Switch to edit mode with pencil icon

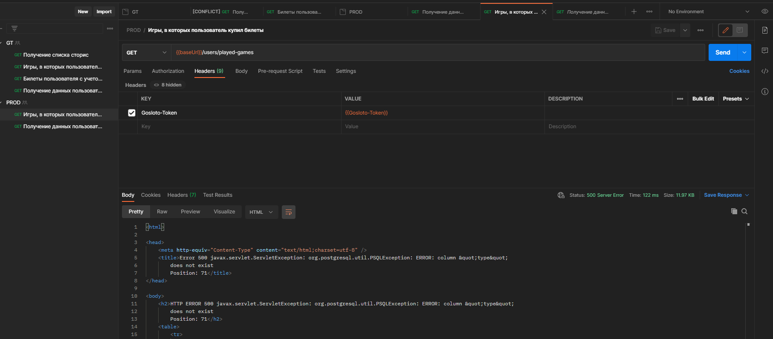726,30
